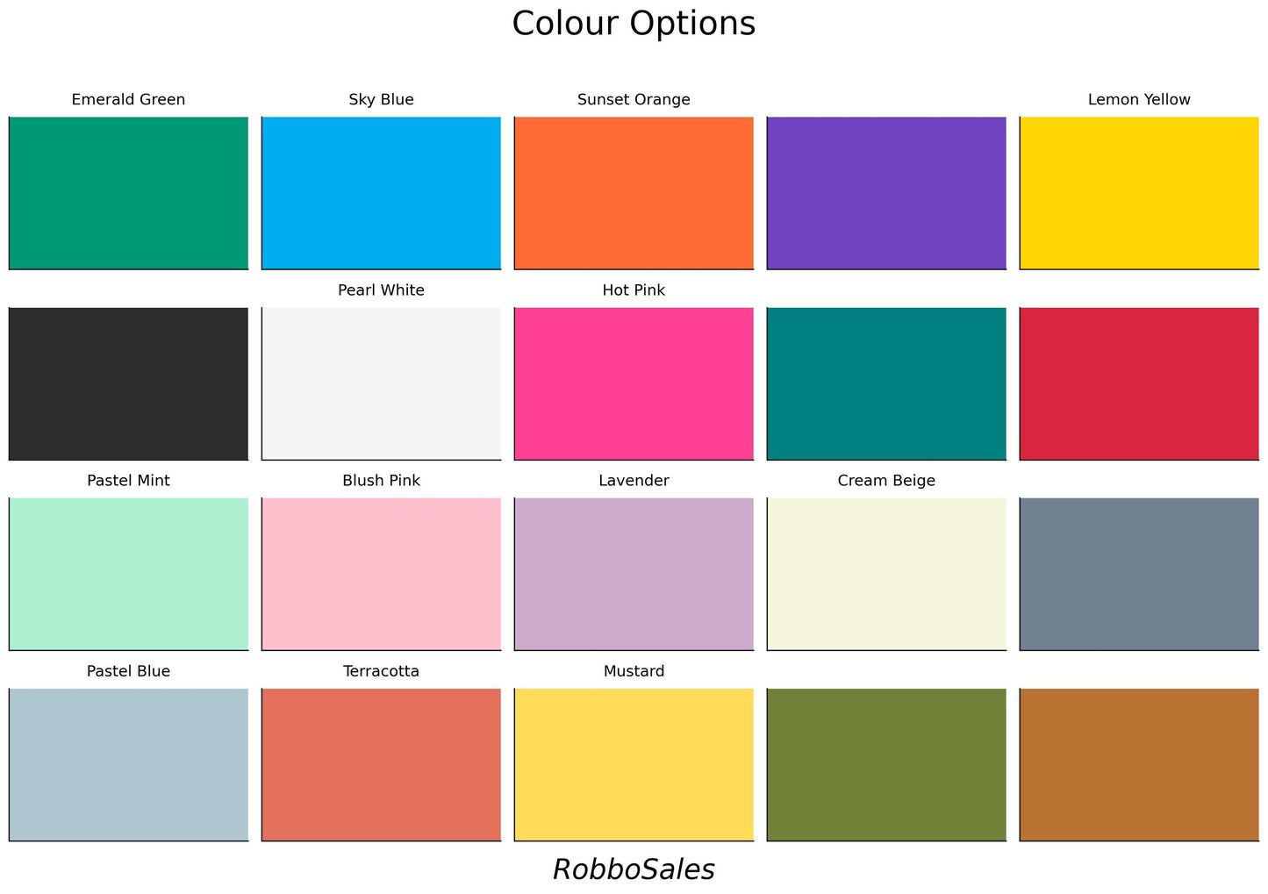Pick the unlabeled crimson red swatch

point(1139,383)
